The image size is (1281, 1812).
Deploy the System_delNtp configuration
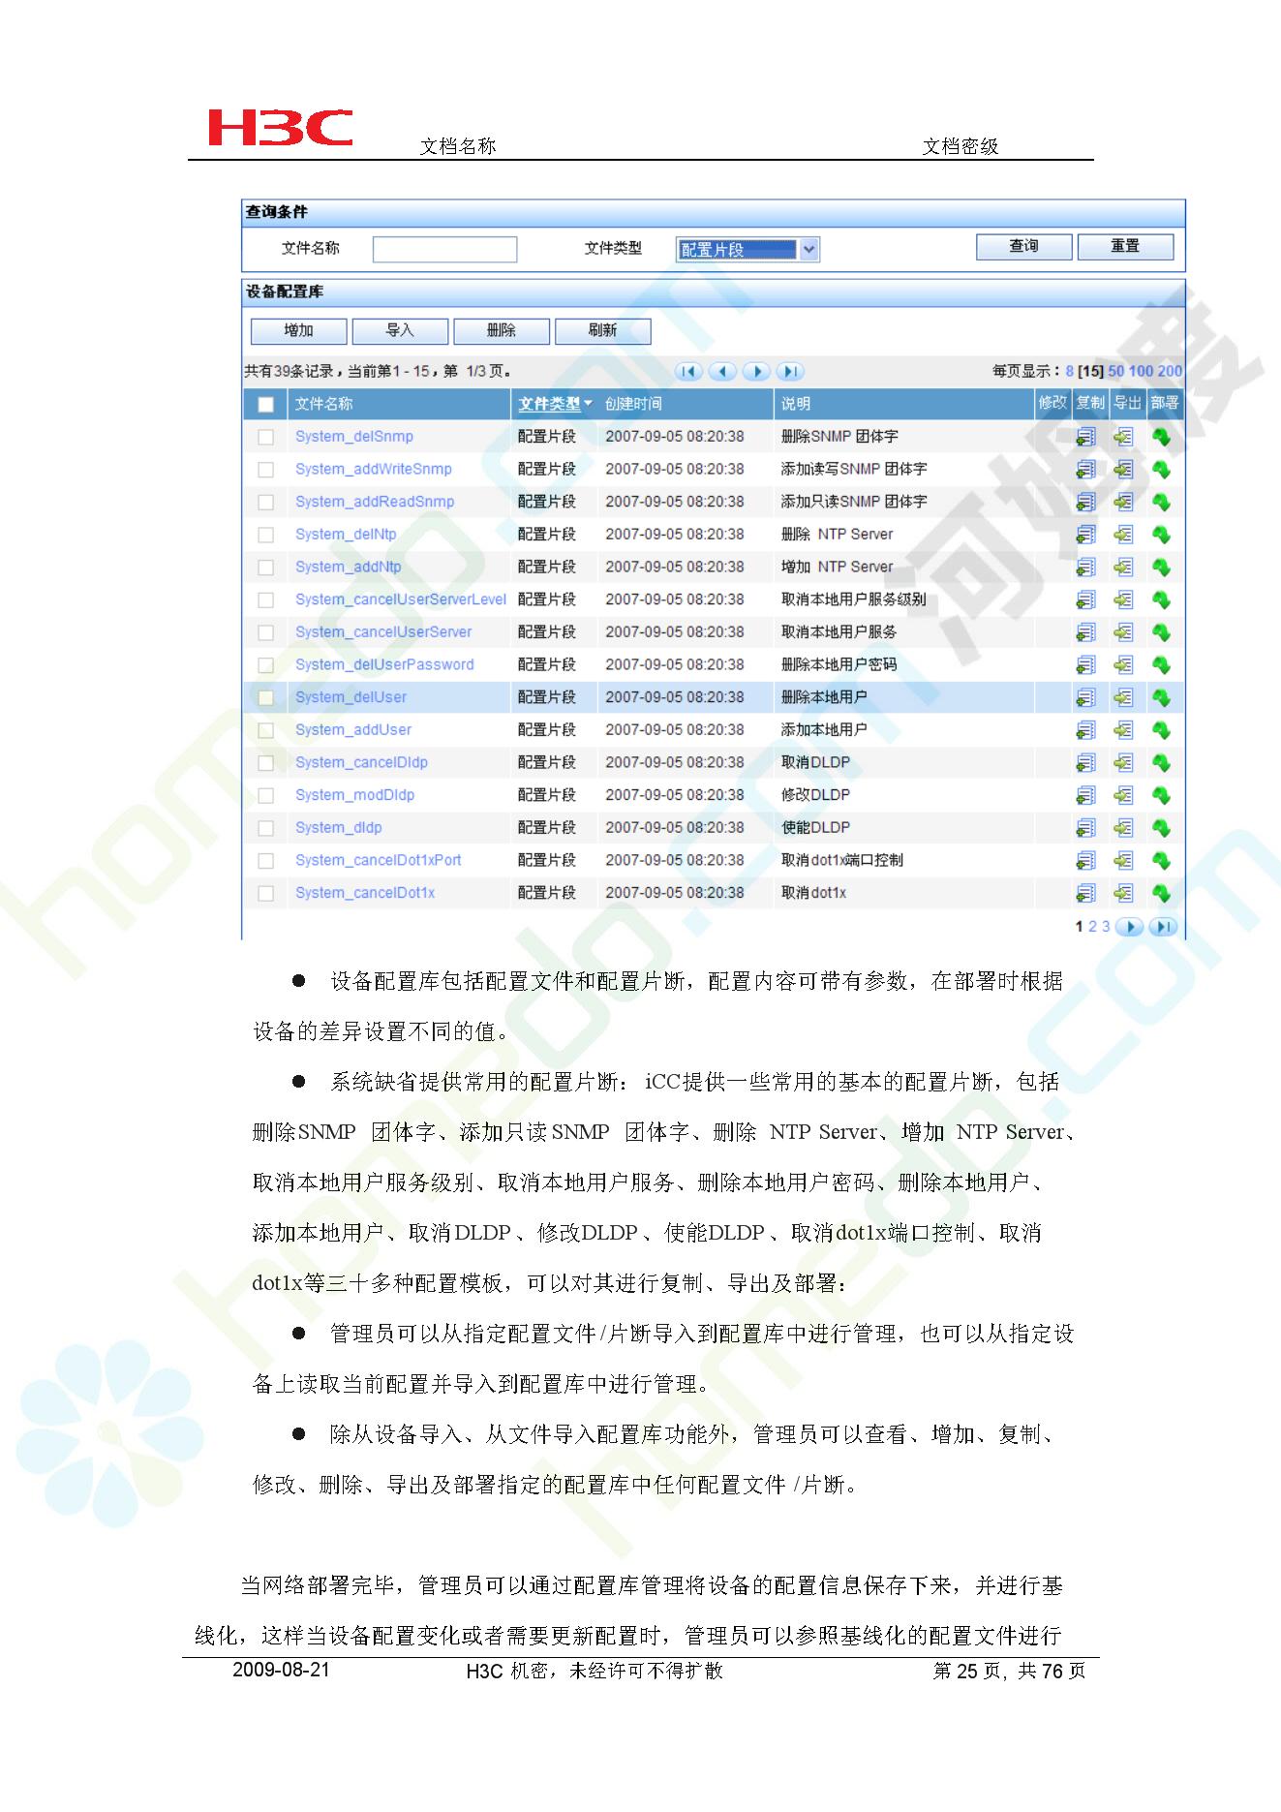[x=1161, y=535]
